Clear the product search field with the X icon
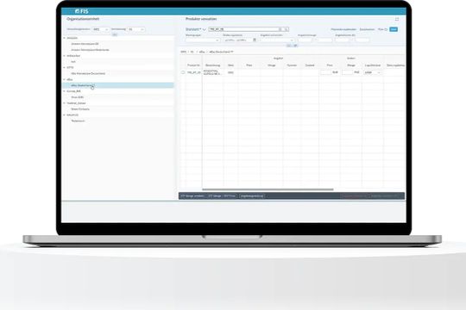Screen dimensions: 466x310 pos(280,29)
